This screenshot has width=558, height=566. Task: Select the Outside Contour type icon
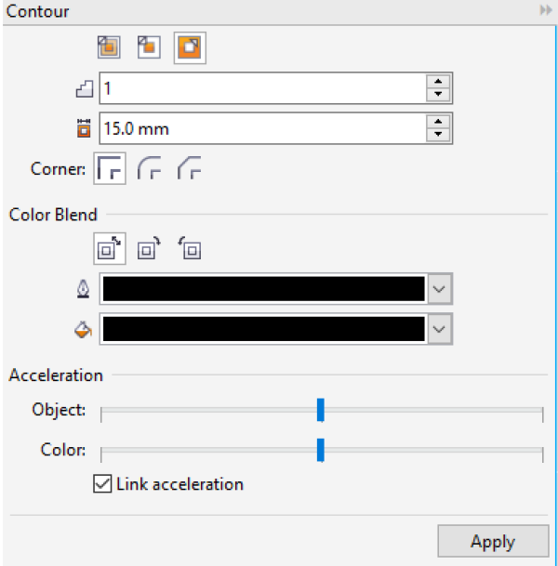point(191,47)
